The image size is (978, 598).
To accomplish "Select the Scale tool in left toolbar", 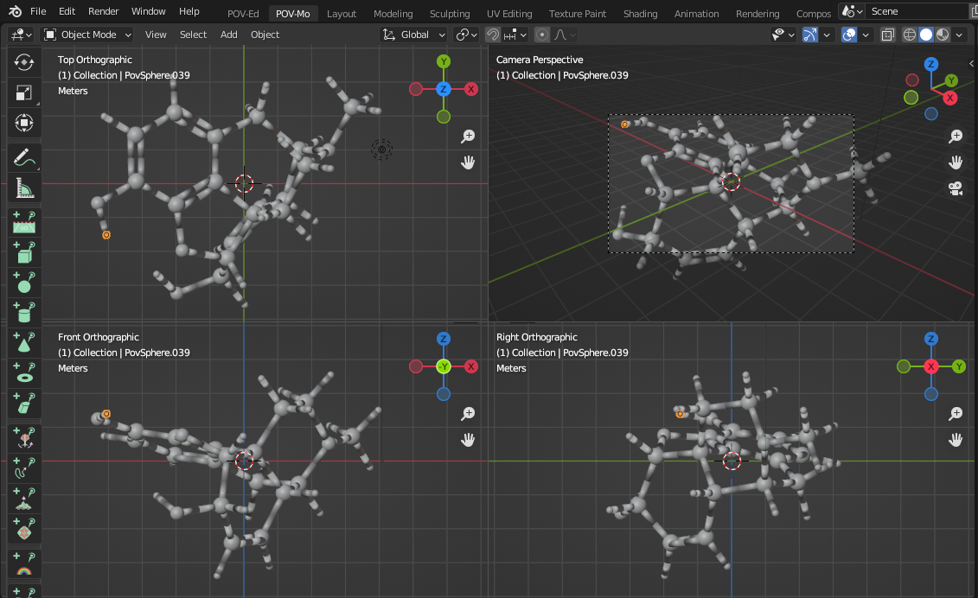I will [24, 93].
